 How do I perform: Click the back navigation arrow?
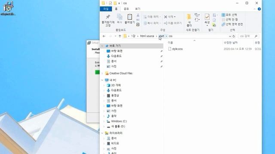(104, 36)
